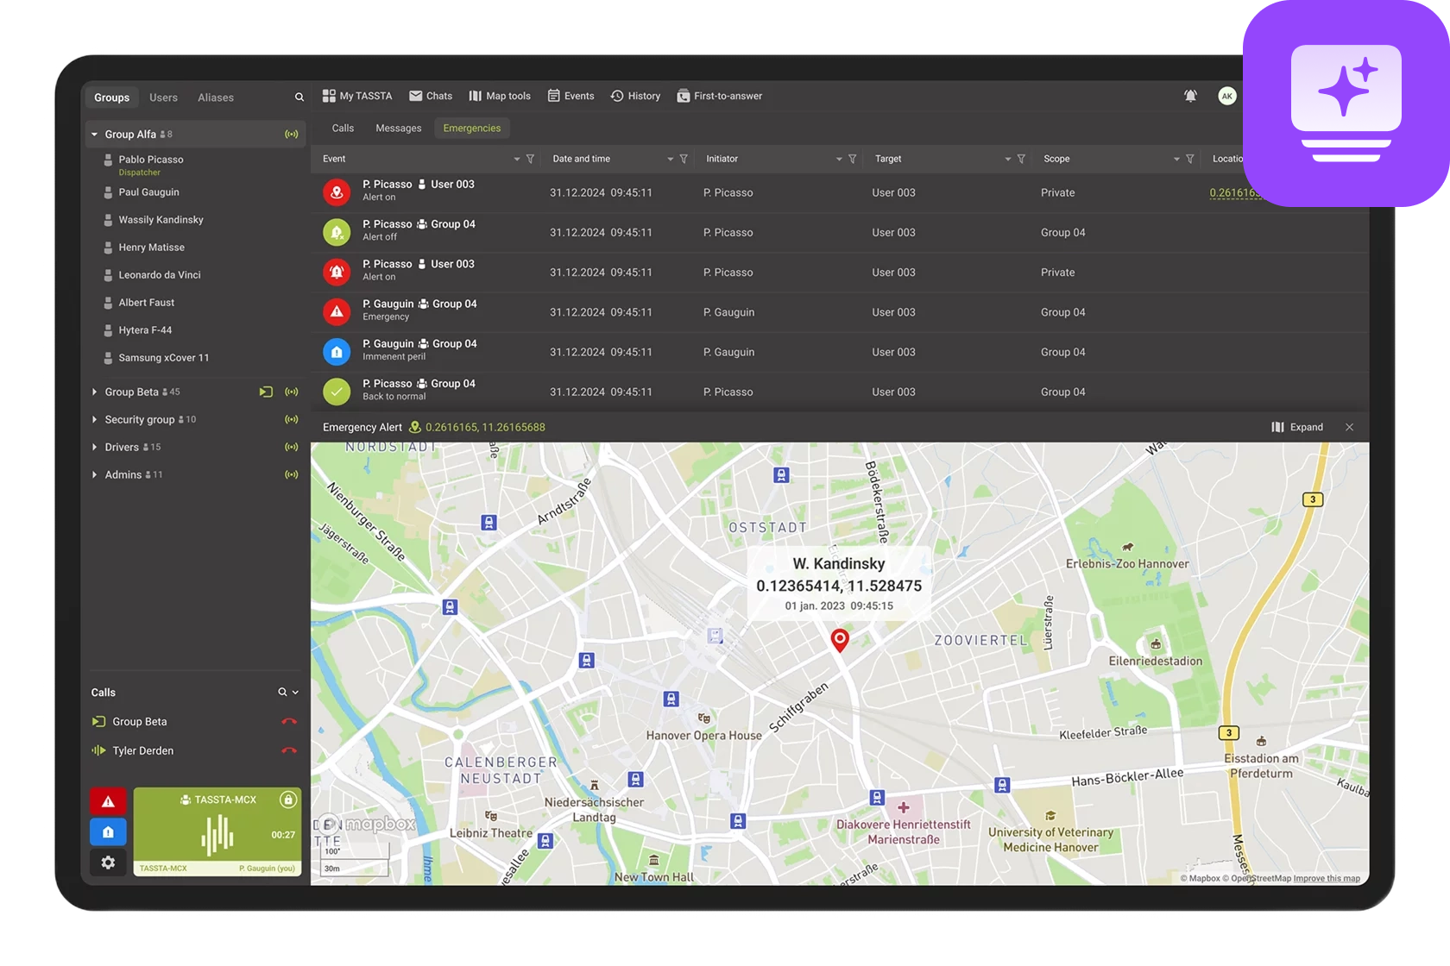The height and width of the screenshot is (966, 1450).
Task: Click the Emergency red triangle event icon
Action: (337, 311)
